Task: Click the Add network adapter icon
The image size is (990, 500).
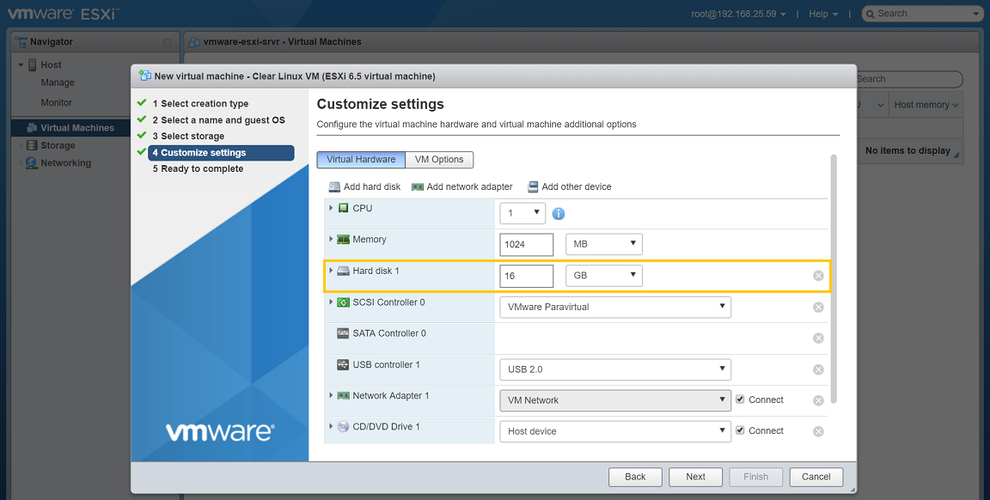Action: [418, 186]
